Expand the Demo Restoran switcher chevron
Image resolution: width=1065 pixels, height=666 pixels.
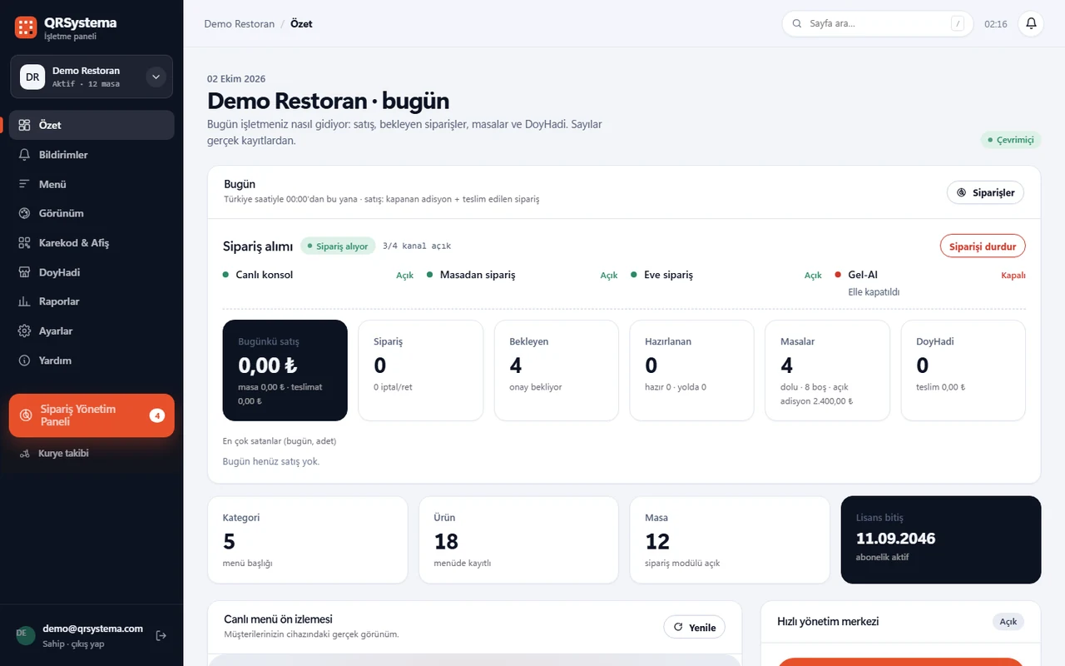[156, 77]
